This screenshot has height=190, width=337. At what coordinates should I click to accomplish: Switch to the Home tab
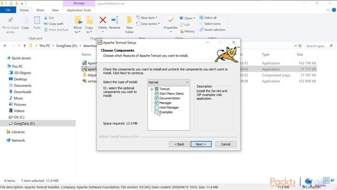point(24,10)
